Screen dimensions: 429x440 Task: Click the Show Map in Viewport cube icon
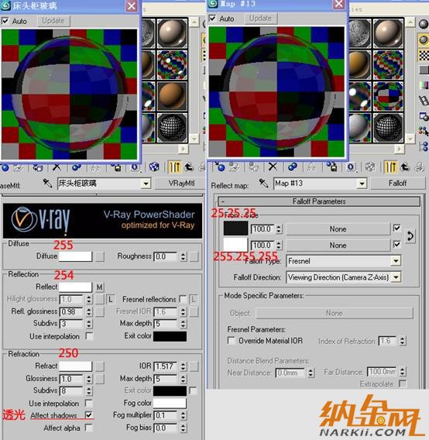pyautogui.click(x=154, y=167)
